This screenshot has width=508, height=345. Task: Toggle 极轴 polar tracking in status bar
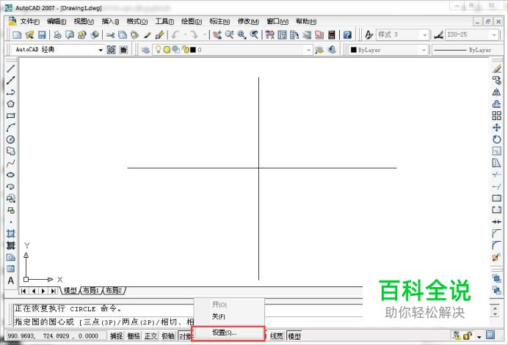168,336
